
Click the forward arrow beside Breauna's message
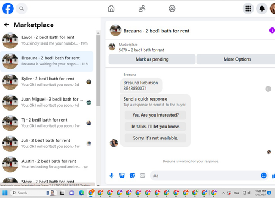[268, 89]
